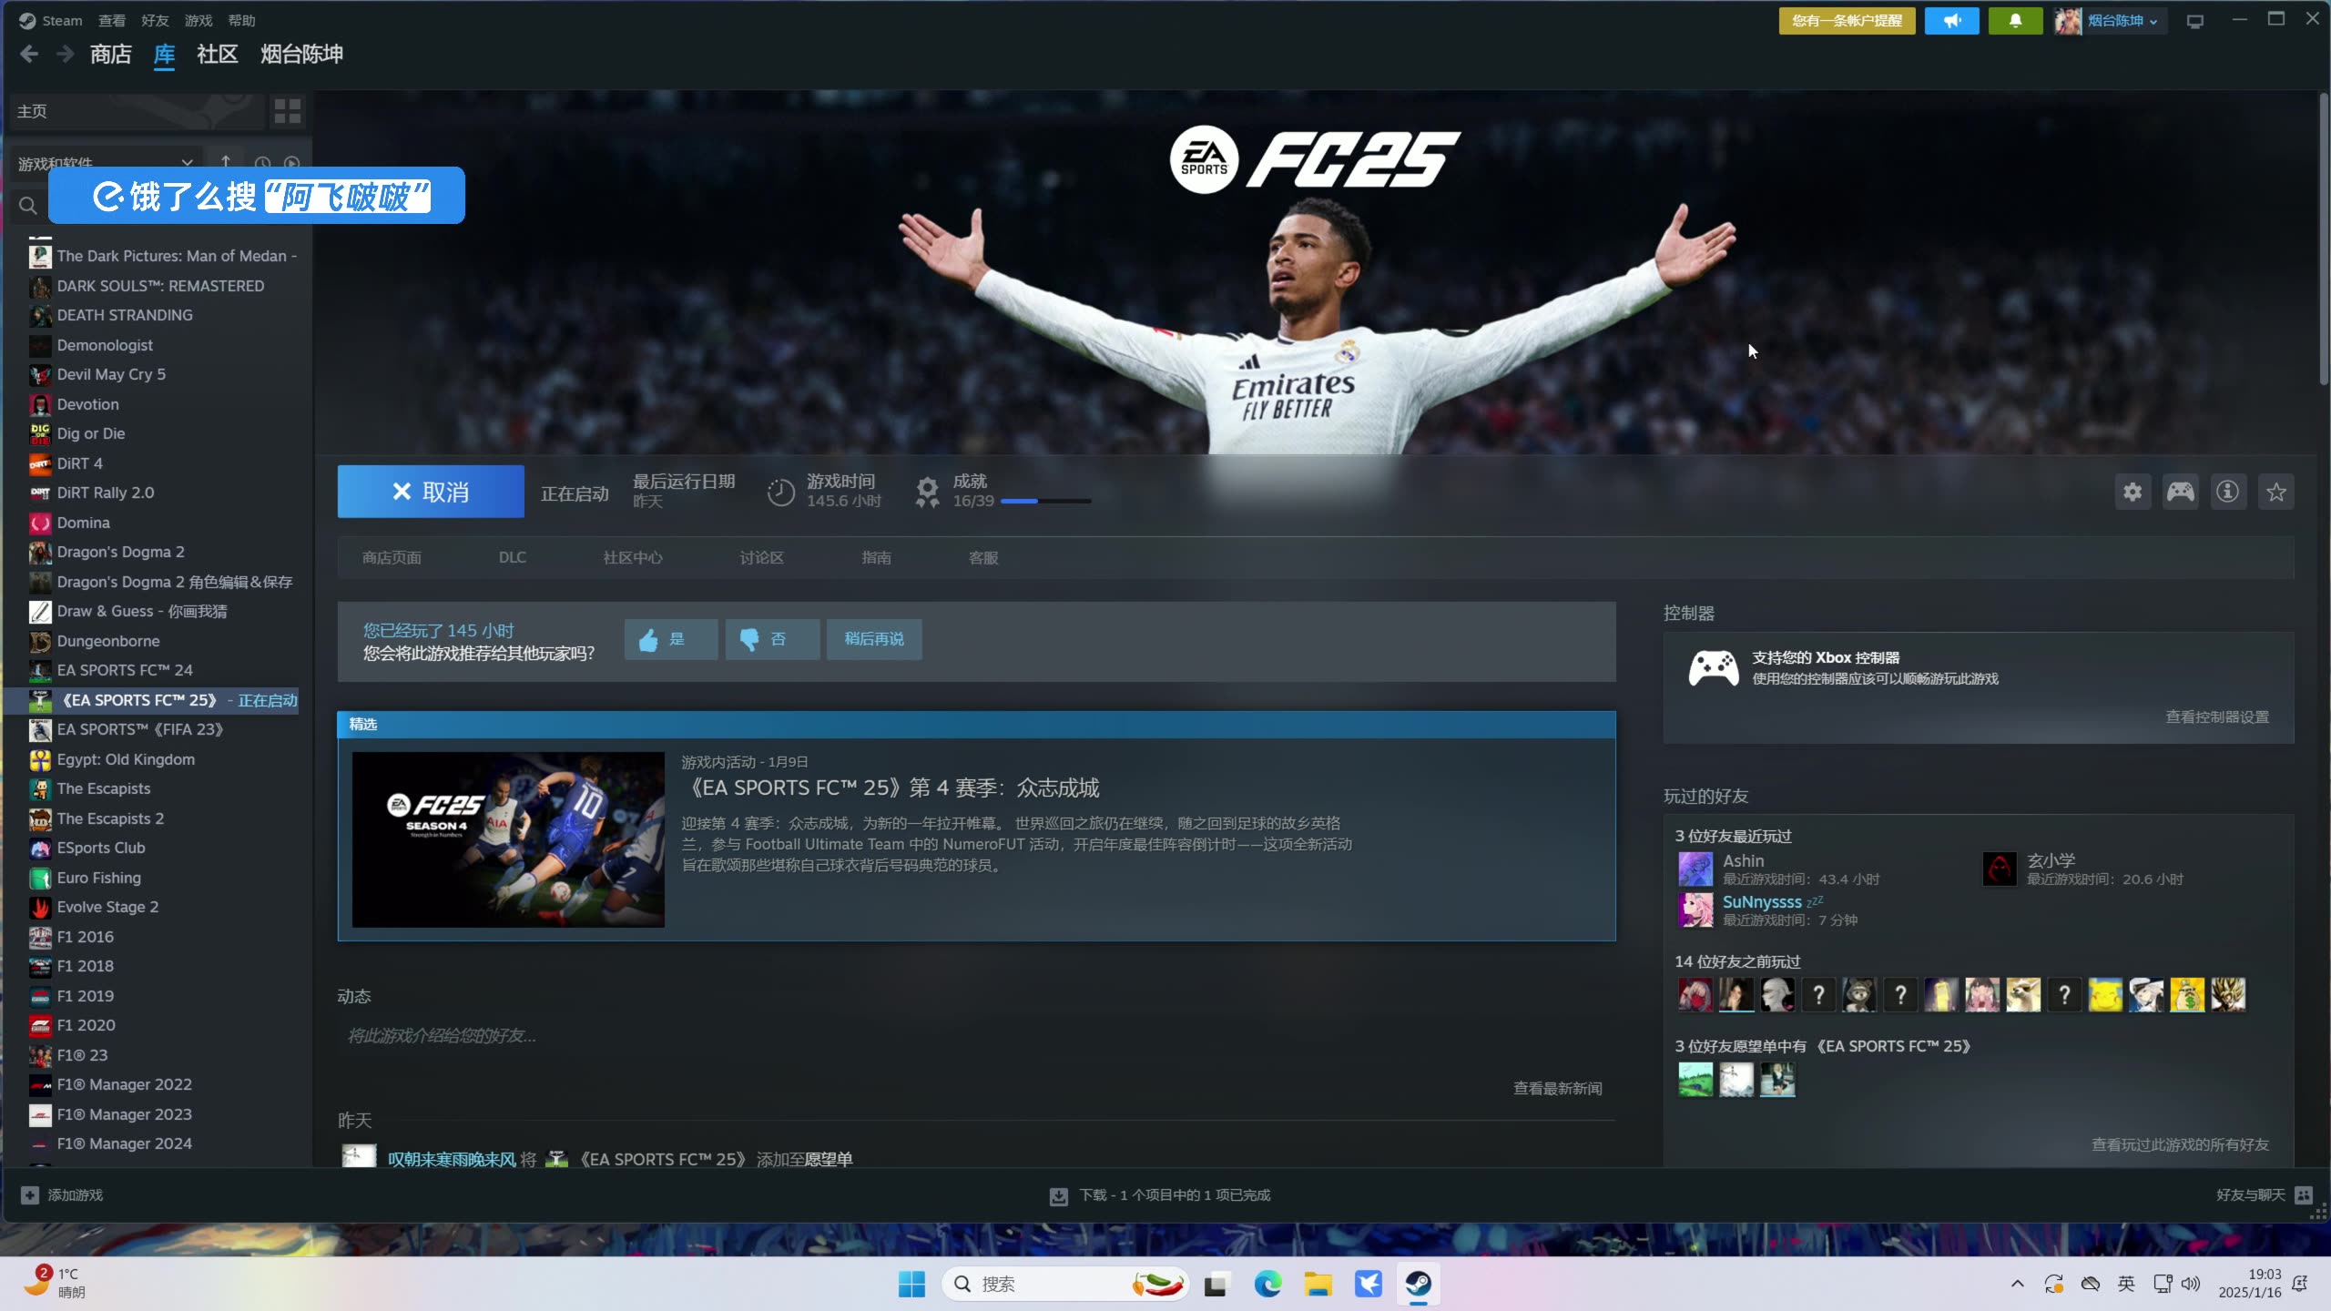The width and height of the screenshot is (2331, 1311).
Task: Open the account name dropdown 烟台陈坤
Action: pyautogui.click(x=2122, y=20)
